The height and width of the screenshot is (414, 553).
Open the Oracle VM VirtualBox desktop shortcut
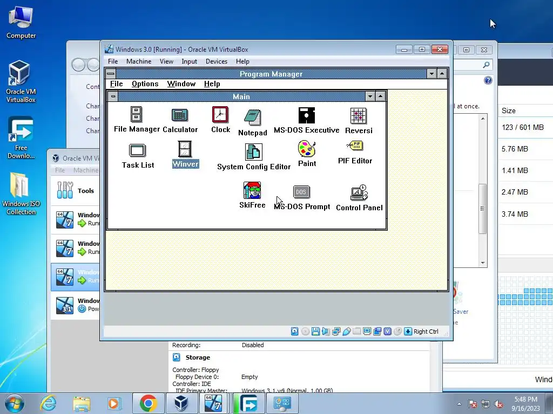(x=21, y=82)
